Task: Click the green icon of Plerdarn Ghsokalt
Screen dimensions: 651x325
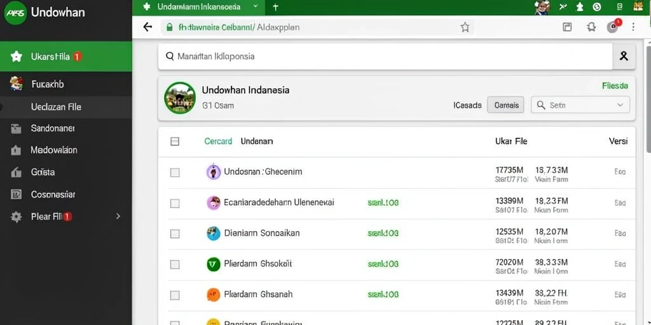Action: [214, 264]
